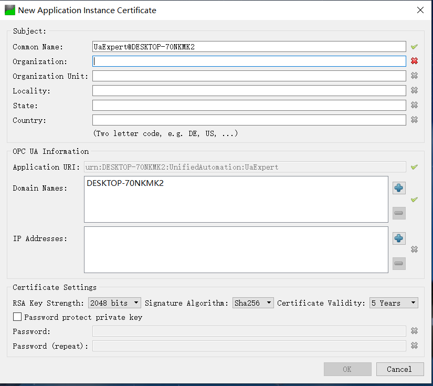This screenshot has height=386, width=433.
Task: Add a new domain name with plus button
Action: (x=399, y=188)
